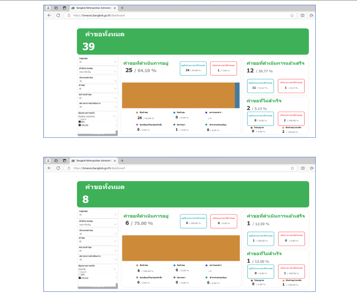Click the workspaces icon in the top browser title bar
Screen dimensions: 357x297
[x=56, y=8]
